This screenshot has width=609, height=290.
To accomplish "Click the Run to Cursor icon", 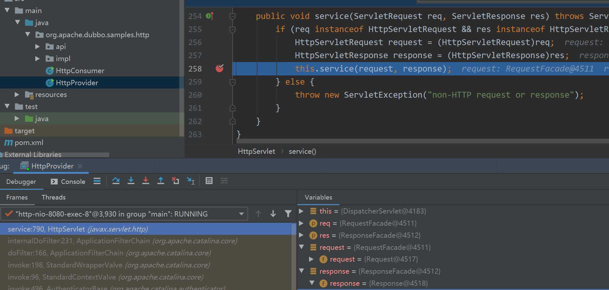I will click(191, 181).
